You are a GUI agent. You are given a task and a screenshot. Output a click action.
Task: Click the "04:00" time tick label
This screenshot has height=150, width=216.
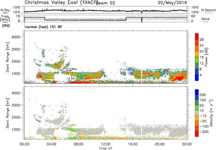(52, 144)
